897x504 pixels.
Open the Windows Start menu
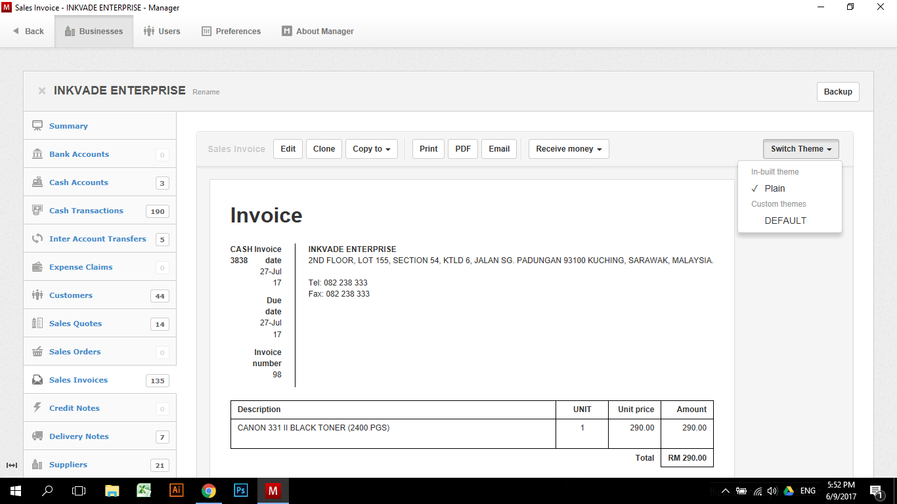15,491
